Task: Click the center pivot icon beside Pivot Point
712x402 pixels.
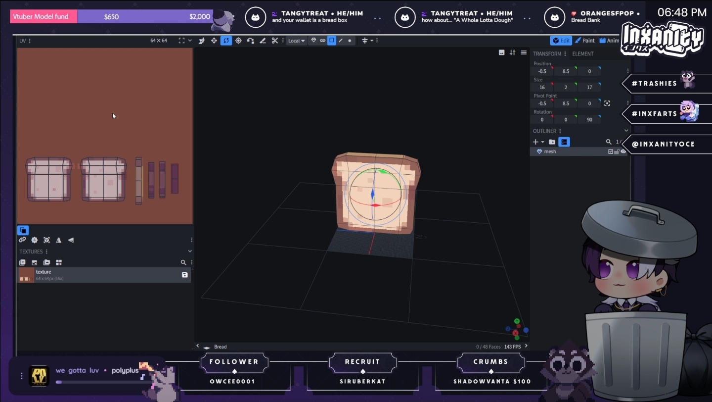Action: 607,103
